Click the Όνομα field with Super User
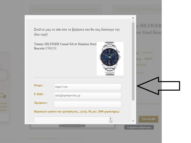191x143 pixels. point(87,87)
